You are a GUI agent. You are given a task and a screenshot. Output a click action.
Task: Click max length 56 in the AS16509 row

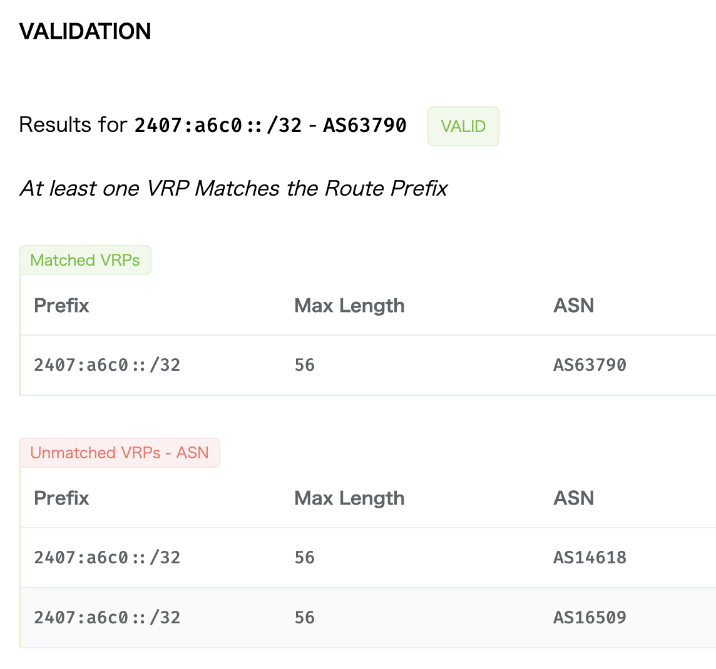pos(305,618)
